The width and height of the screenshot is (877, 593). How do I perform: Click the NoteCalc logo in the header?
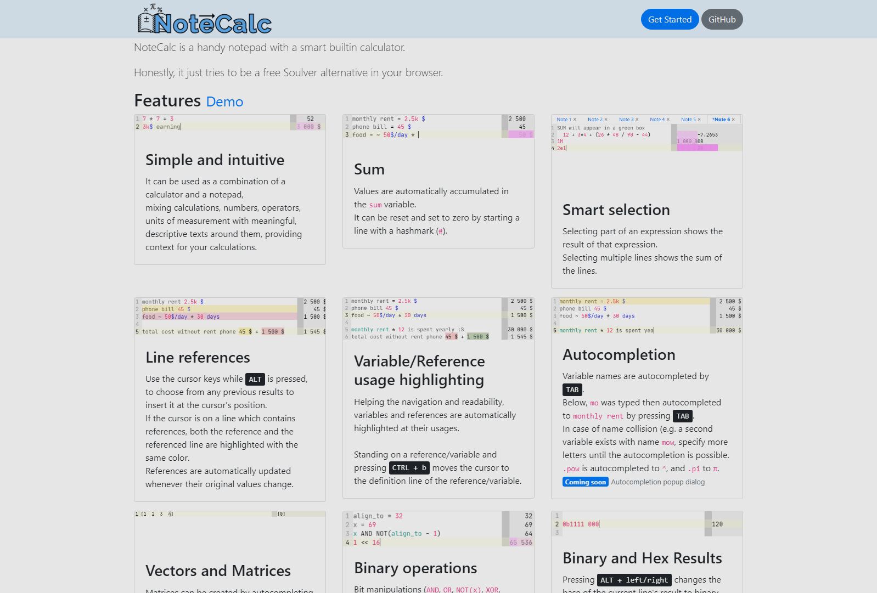pos(204,19)
